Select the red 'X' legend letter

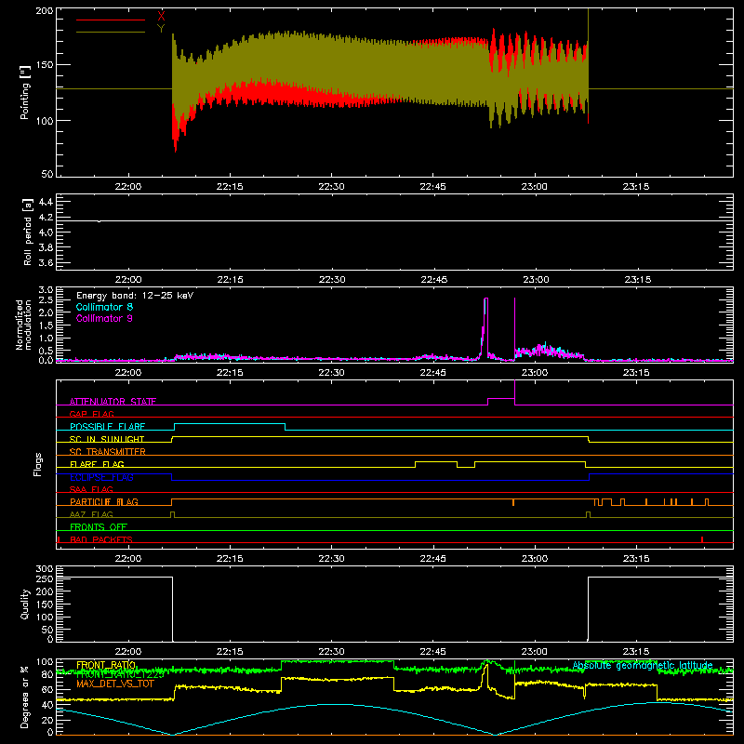(x=161, y=17)
